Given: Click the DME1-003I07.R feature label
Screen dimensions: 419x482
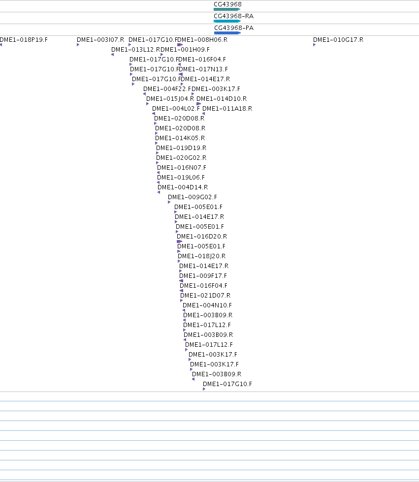Looking at the screenshot, I should [x=100, y=40].
